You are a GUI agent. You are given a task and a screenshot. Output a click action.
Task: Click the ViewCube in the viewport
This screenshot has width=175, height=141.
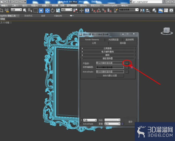[x=167, y=31]
